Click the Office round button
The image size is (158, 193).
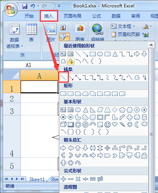coord(11,10)
